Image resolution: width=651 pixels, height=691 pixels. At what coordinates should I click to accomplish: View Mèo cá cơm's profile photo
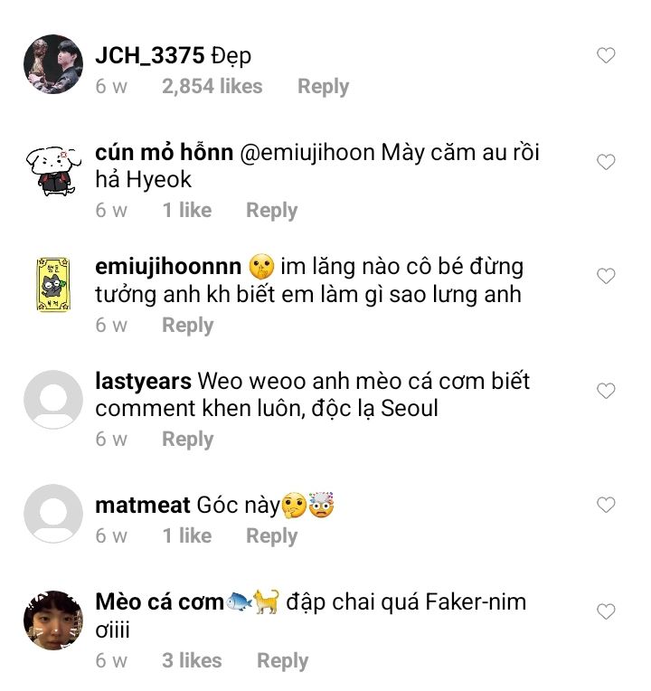(52, 620)
